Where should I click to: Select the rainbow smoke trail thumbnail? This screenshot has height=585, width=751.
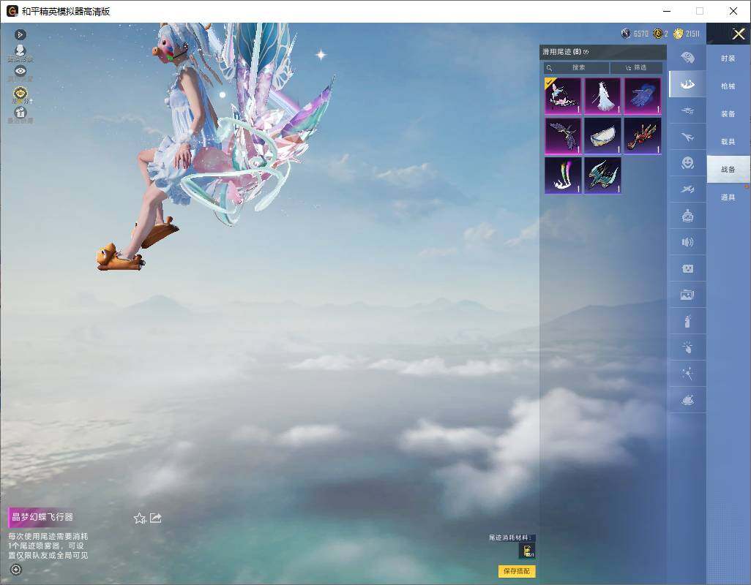pyautogui.click(x=563, y=175)
